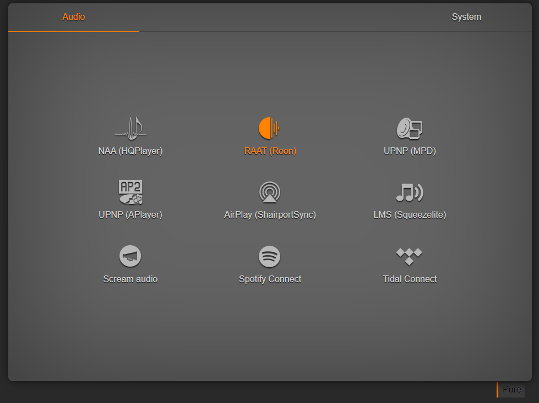Screen dimensions: 539x403
Task: Click the Spotify Connect text label
Action: [x=270, y=279]
